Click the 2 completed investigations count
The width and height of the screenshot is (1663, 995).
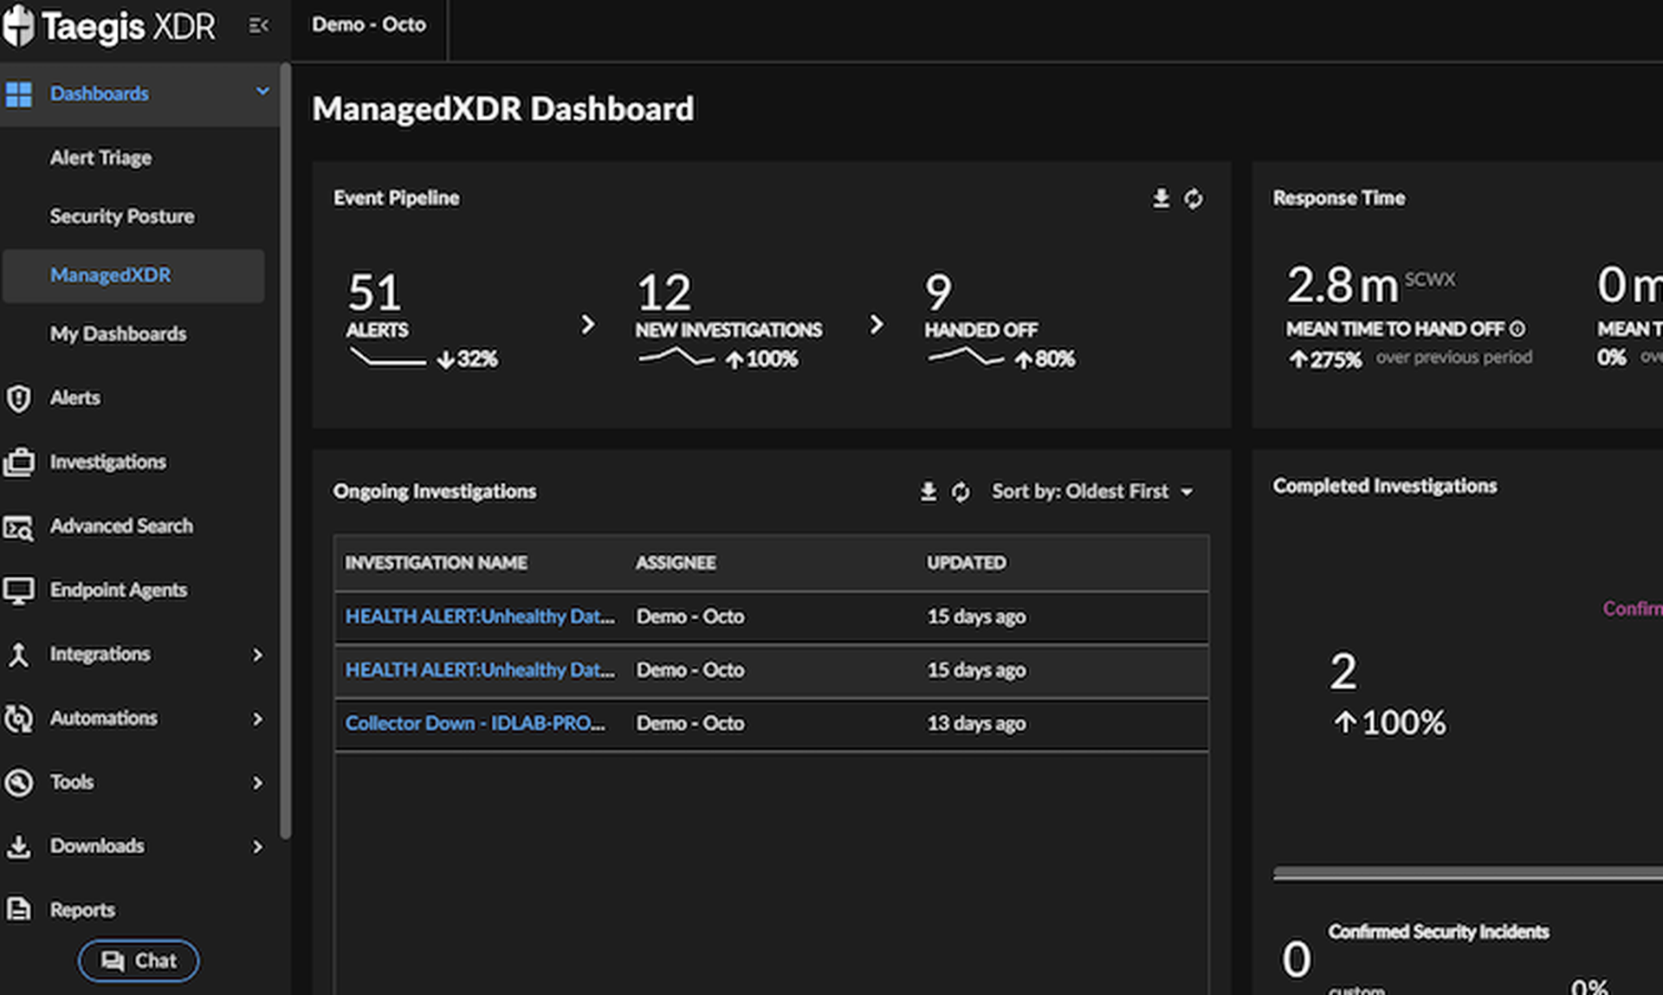click(1343, 672)
